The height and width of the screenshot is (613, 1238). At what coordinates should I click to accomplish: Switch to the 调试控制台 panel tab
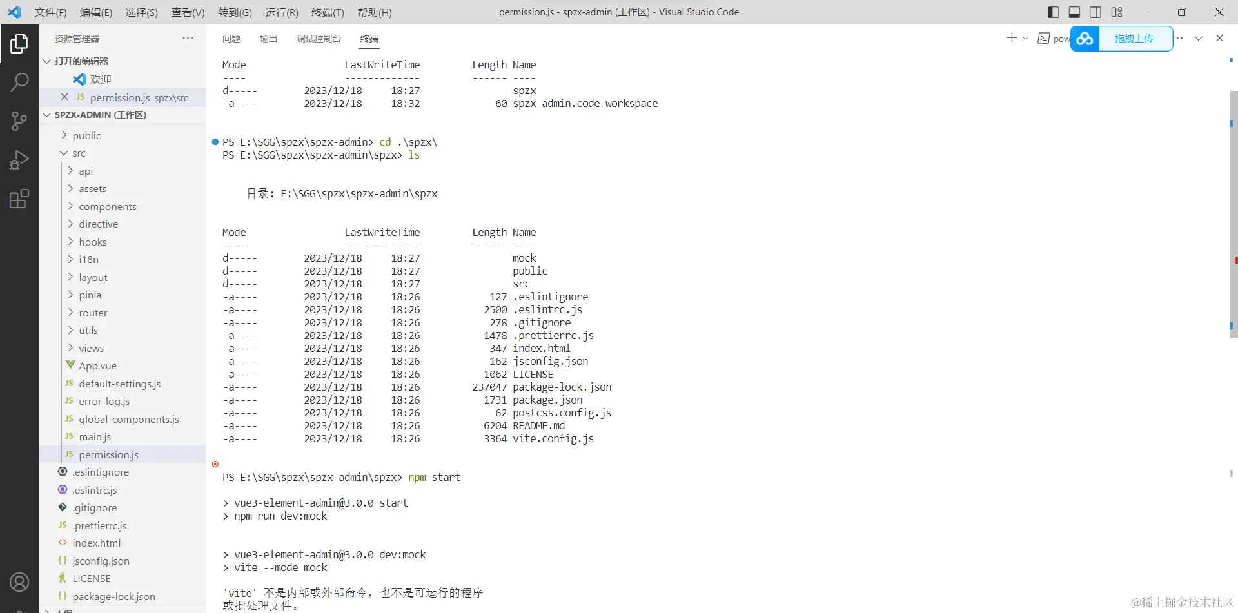click(319, 39)
